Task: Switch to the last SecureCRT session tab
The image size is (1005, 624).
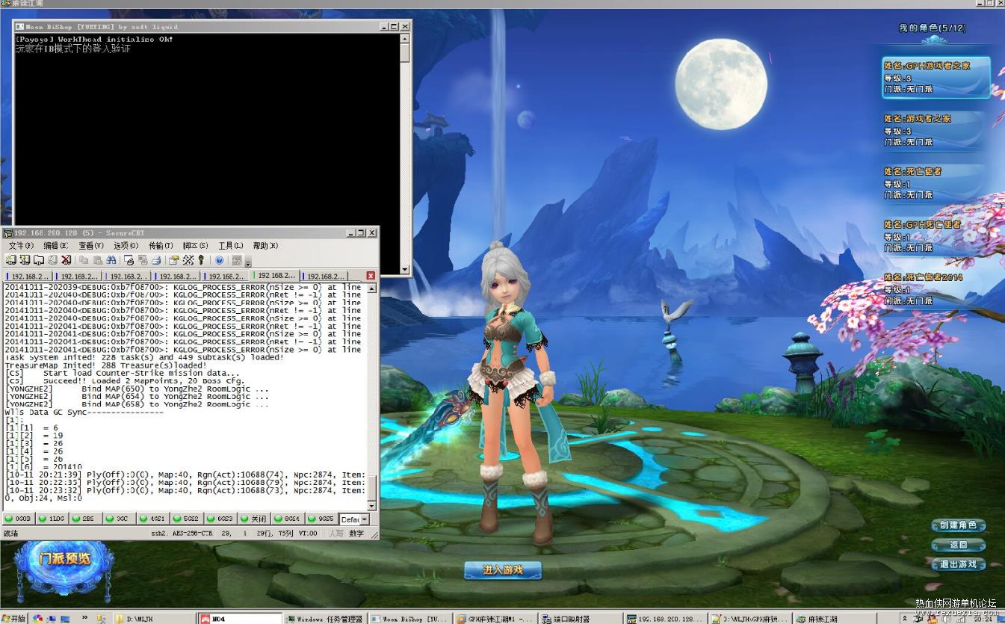Action: [325, 276]
